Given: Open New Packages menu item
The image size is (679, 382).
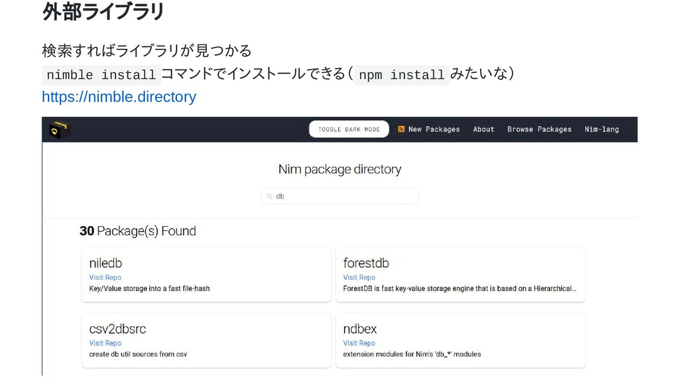Looking at the screenshot, I should point(434,129).
